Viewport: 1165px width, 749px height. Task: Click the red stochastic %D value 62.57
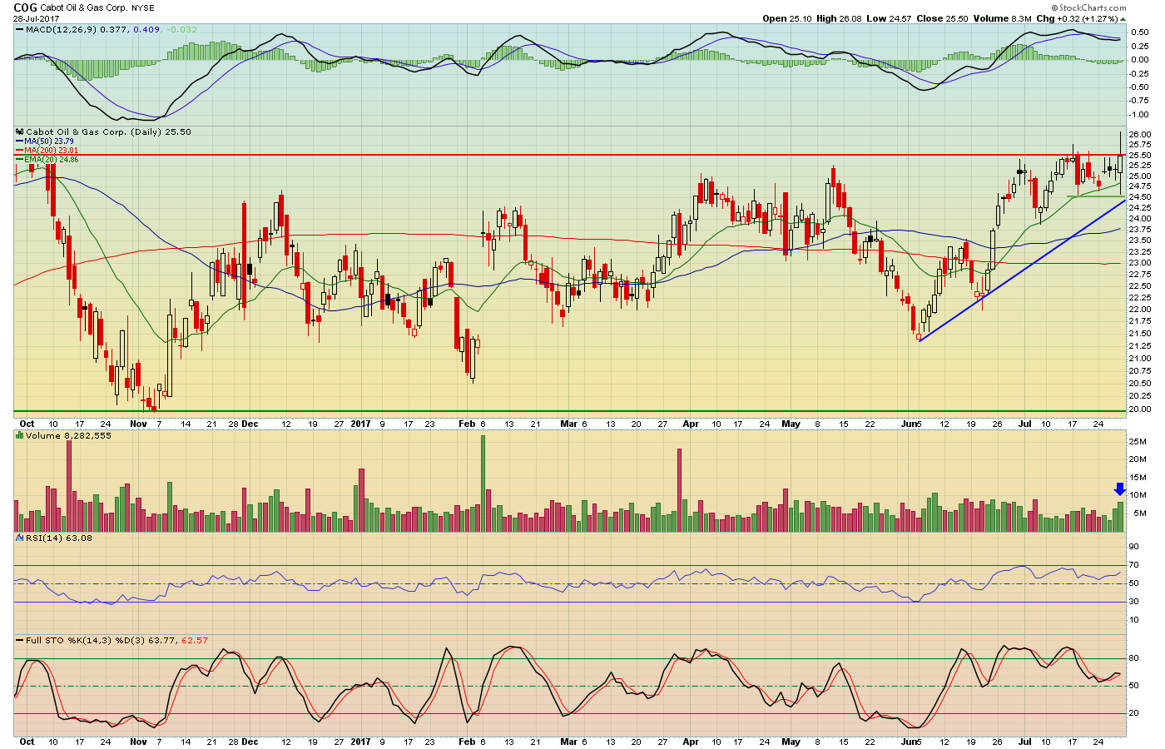195,640
